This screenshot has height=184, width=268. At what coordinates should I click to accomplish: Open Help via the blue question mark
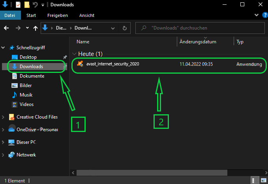pyautogui.click(x=265, y=15)
